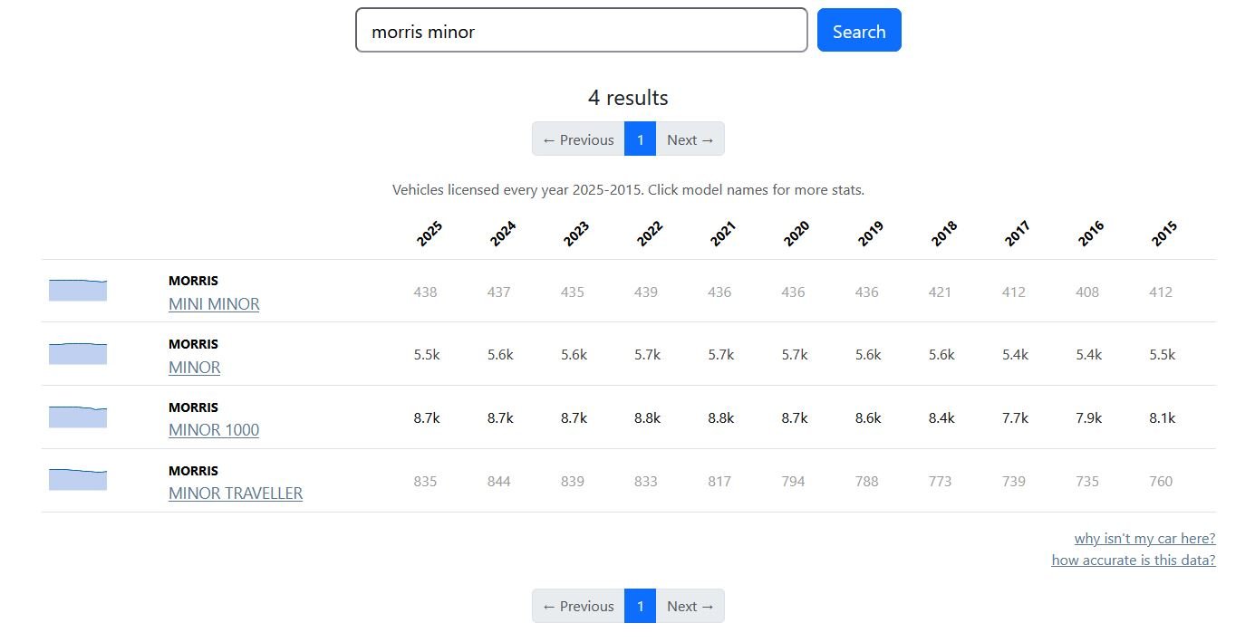Click the bottom Next pagination button
The image size is (1255, 642).
click(x=690, y=606)
